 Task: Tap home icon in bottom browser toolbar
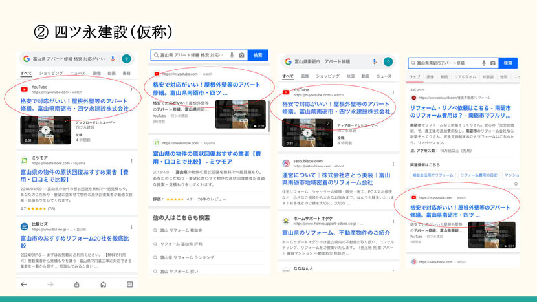point(103,285)
